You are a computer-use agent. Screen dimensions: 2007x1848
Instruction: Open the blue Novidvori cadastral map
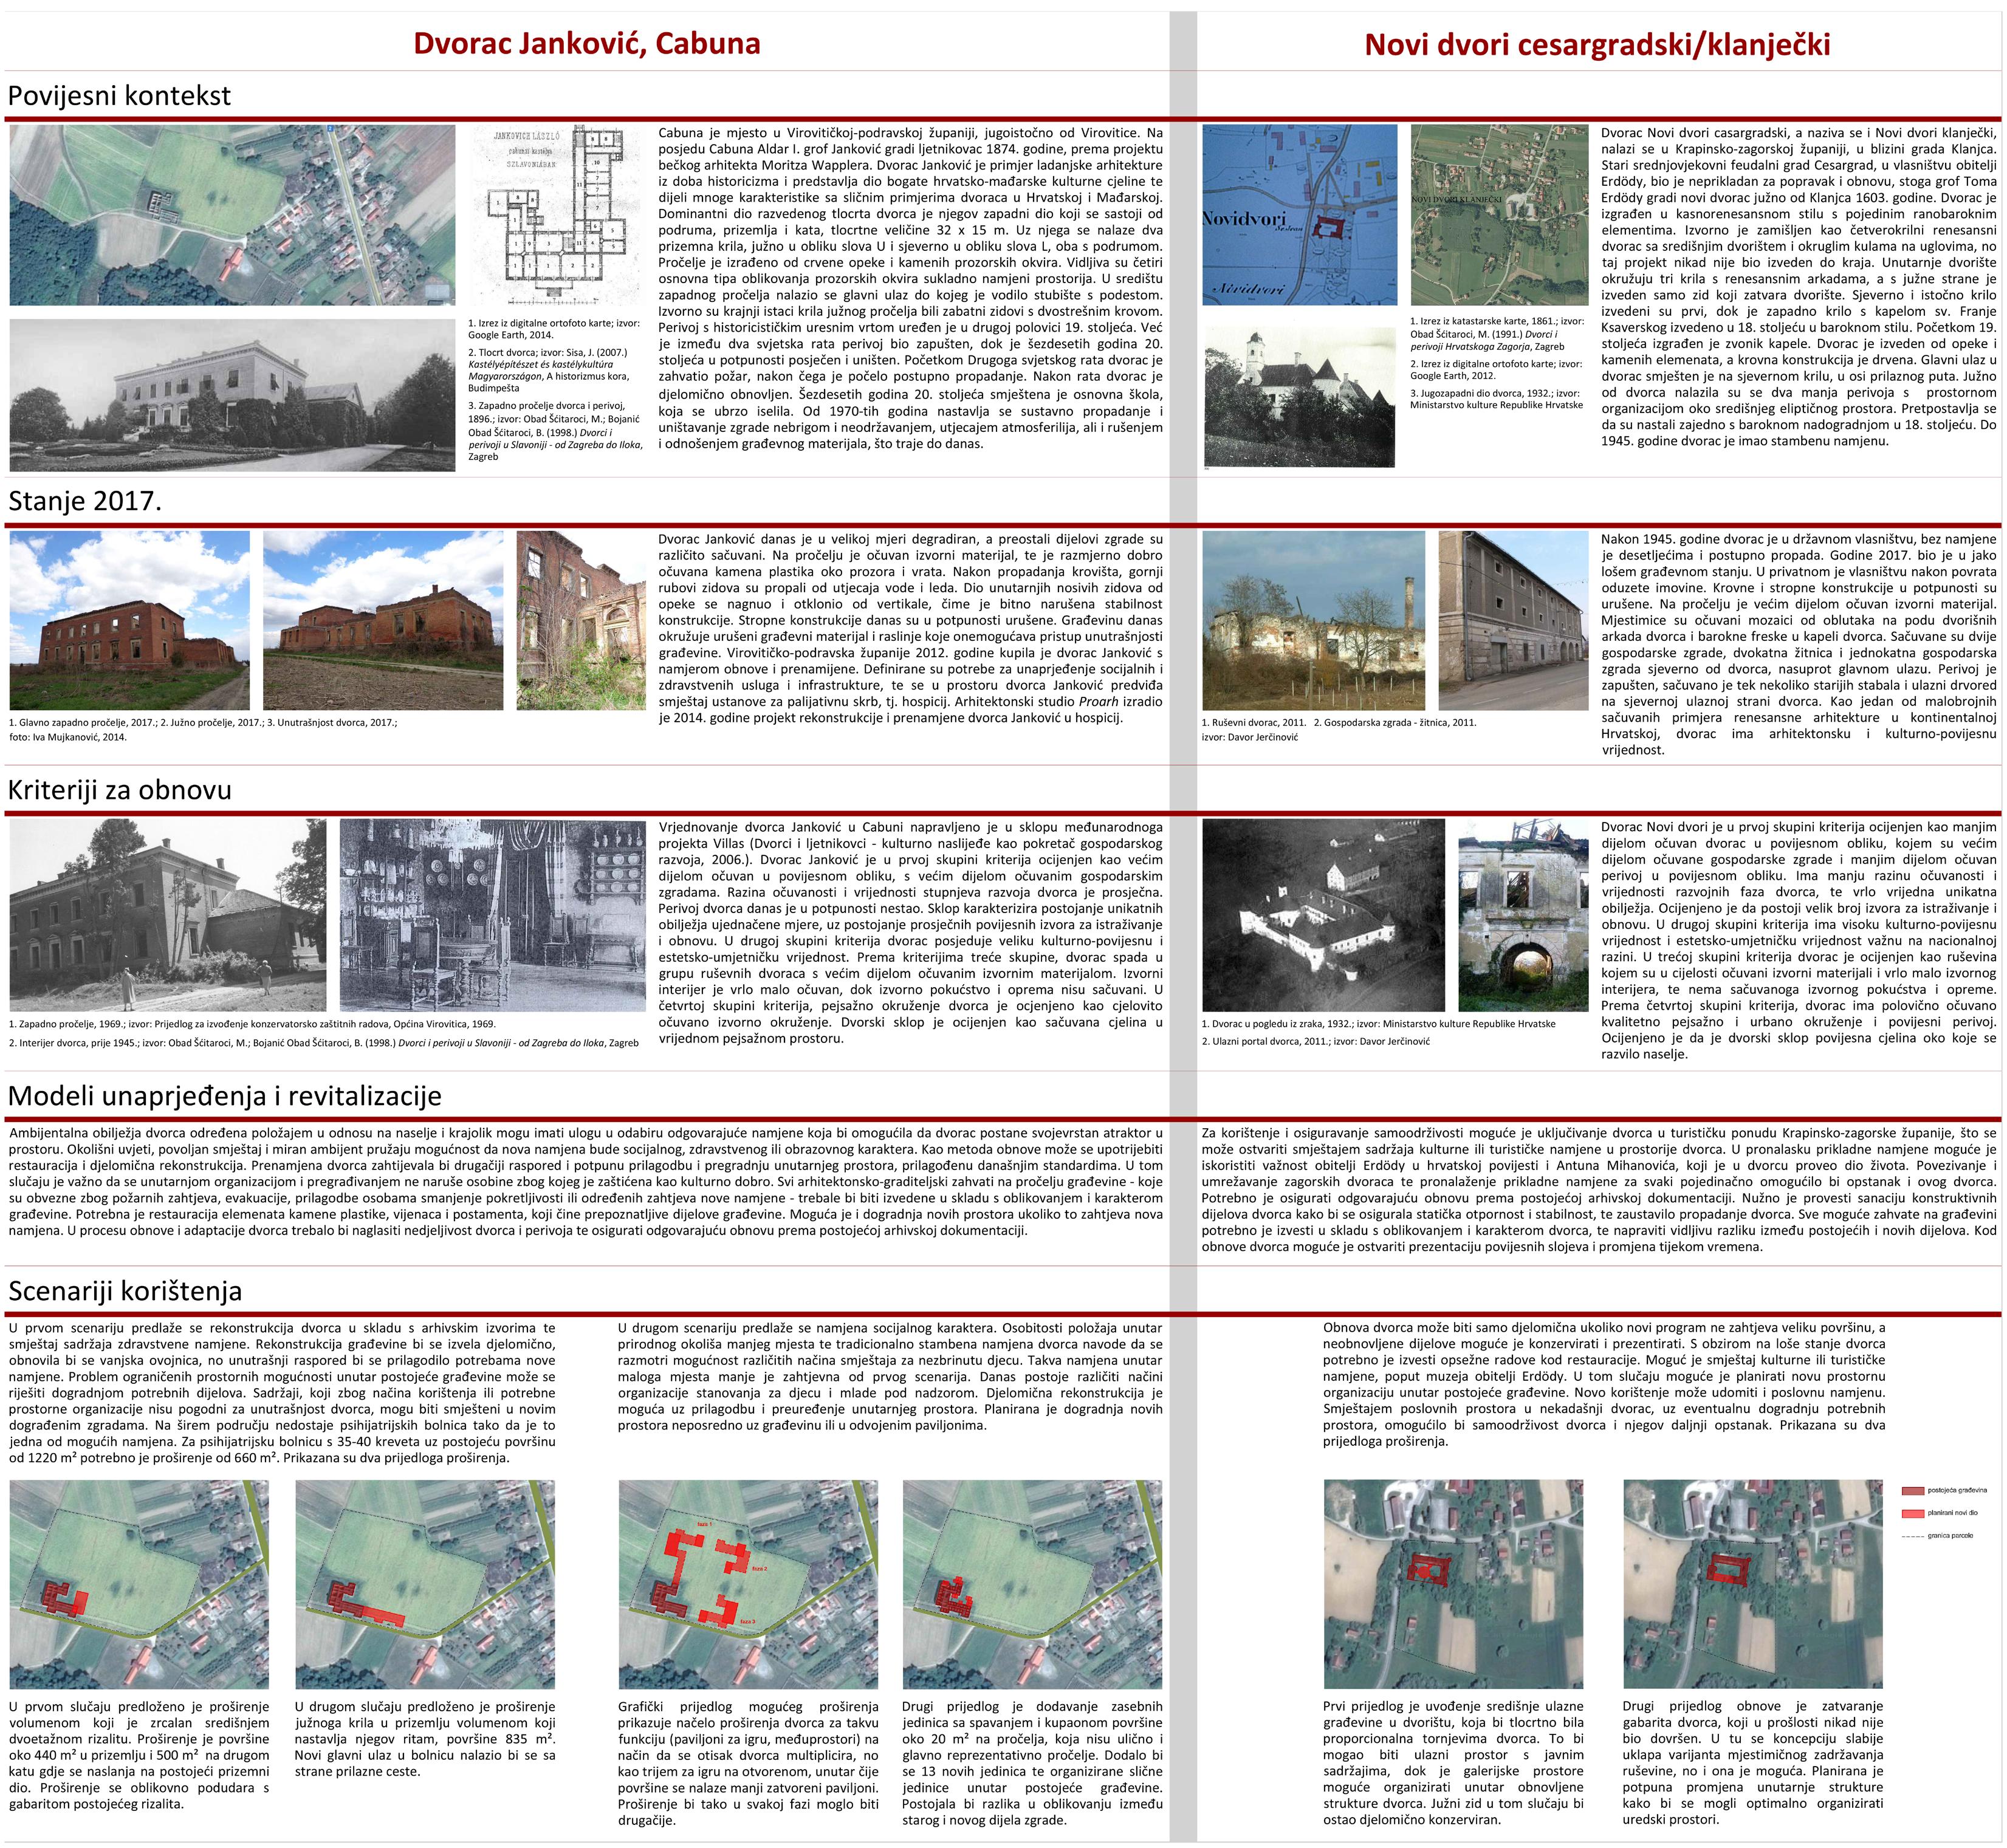click(x=1299, y=215)
